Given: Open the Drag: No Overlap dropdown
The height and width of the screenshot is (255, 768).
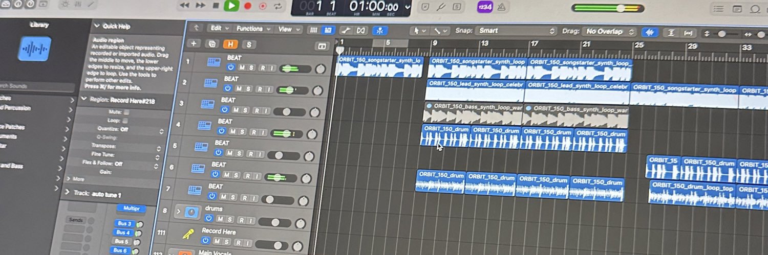Looking at the screenshot, I should [x=610, y=32].
